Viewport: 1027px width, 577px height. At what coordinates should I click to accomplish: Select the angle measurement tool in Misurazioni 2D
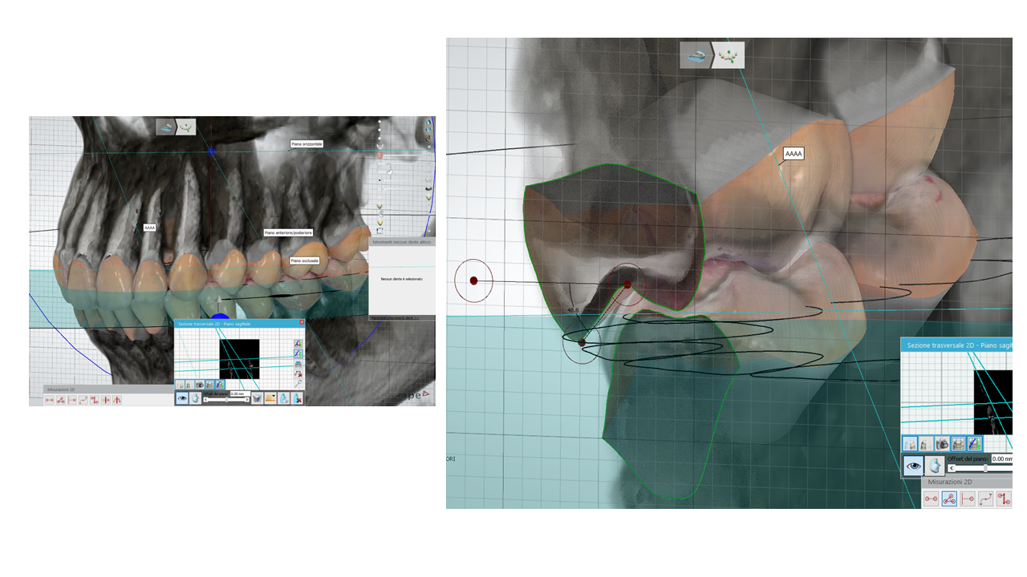coord(949,499)
